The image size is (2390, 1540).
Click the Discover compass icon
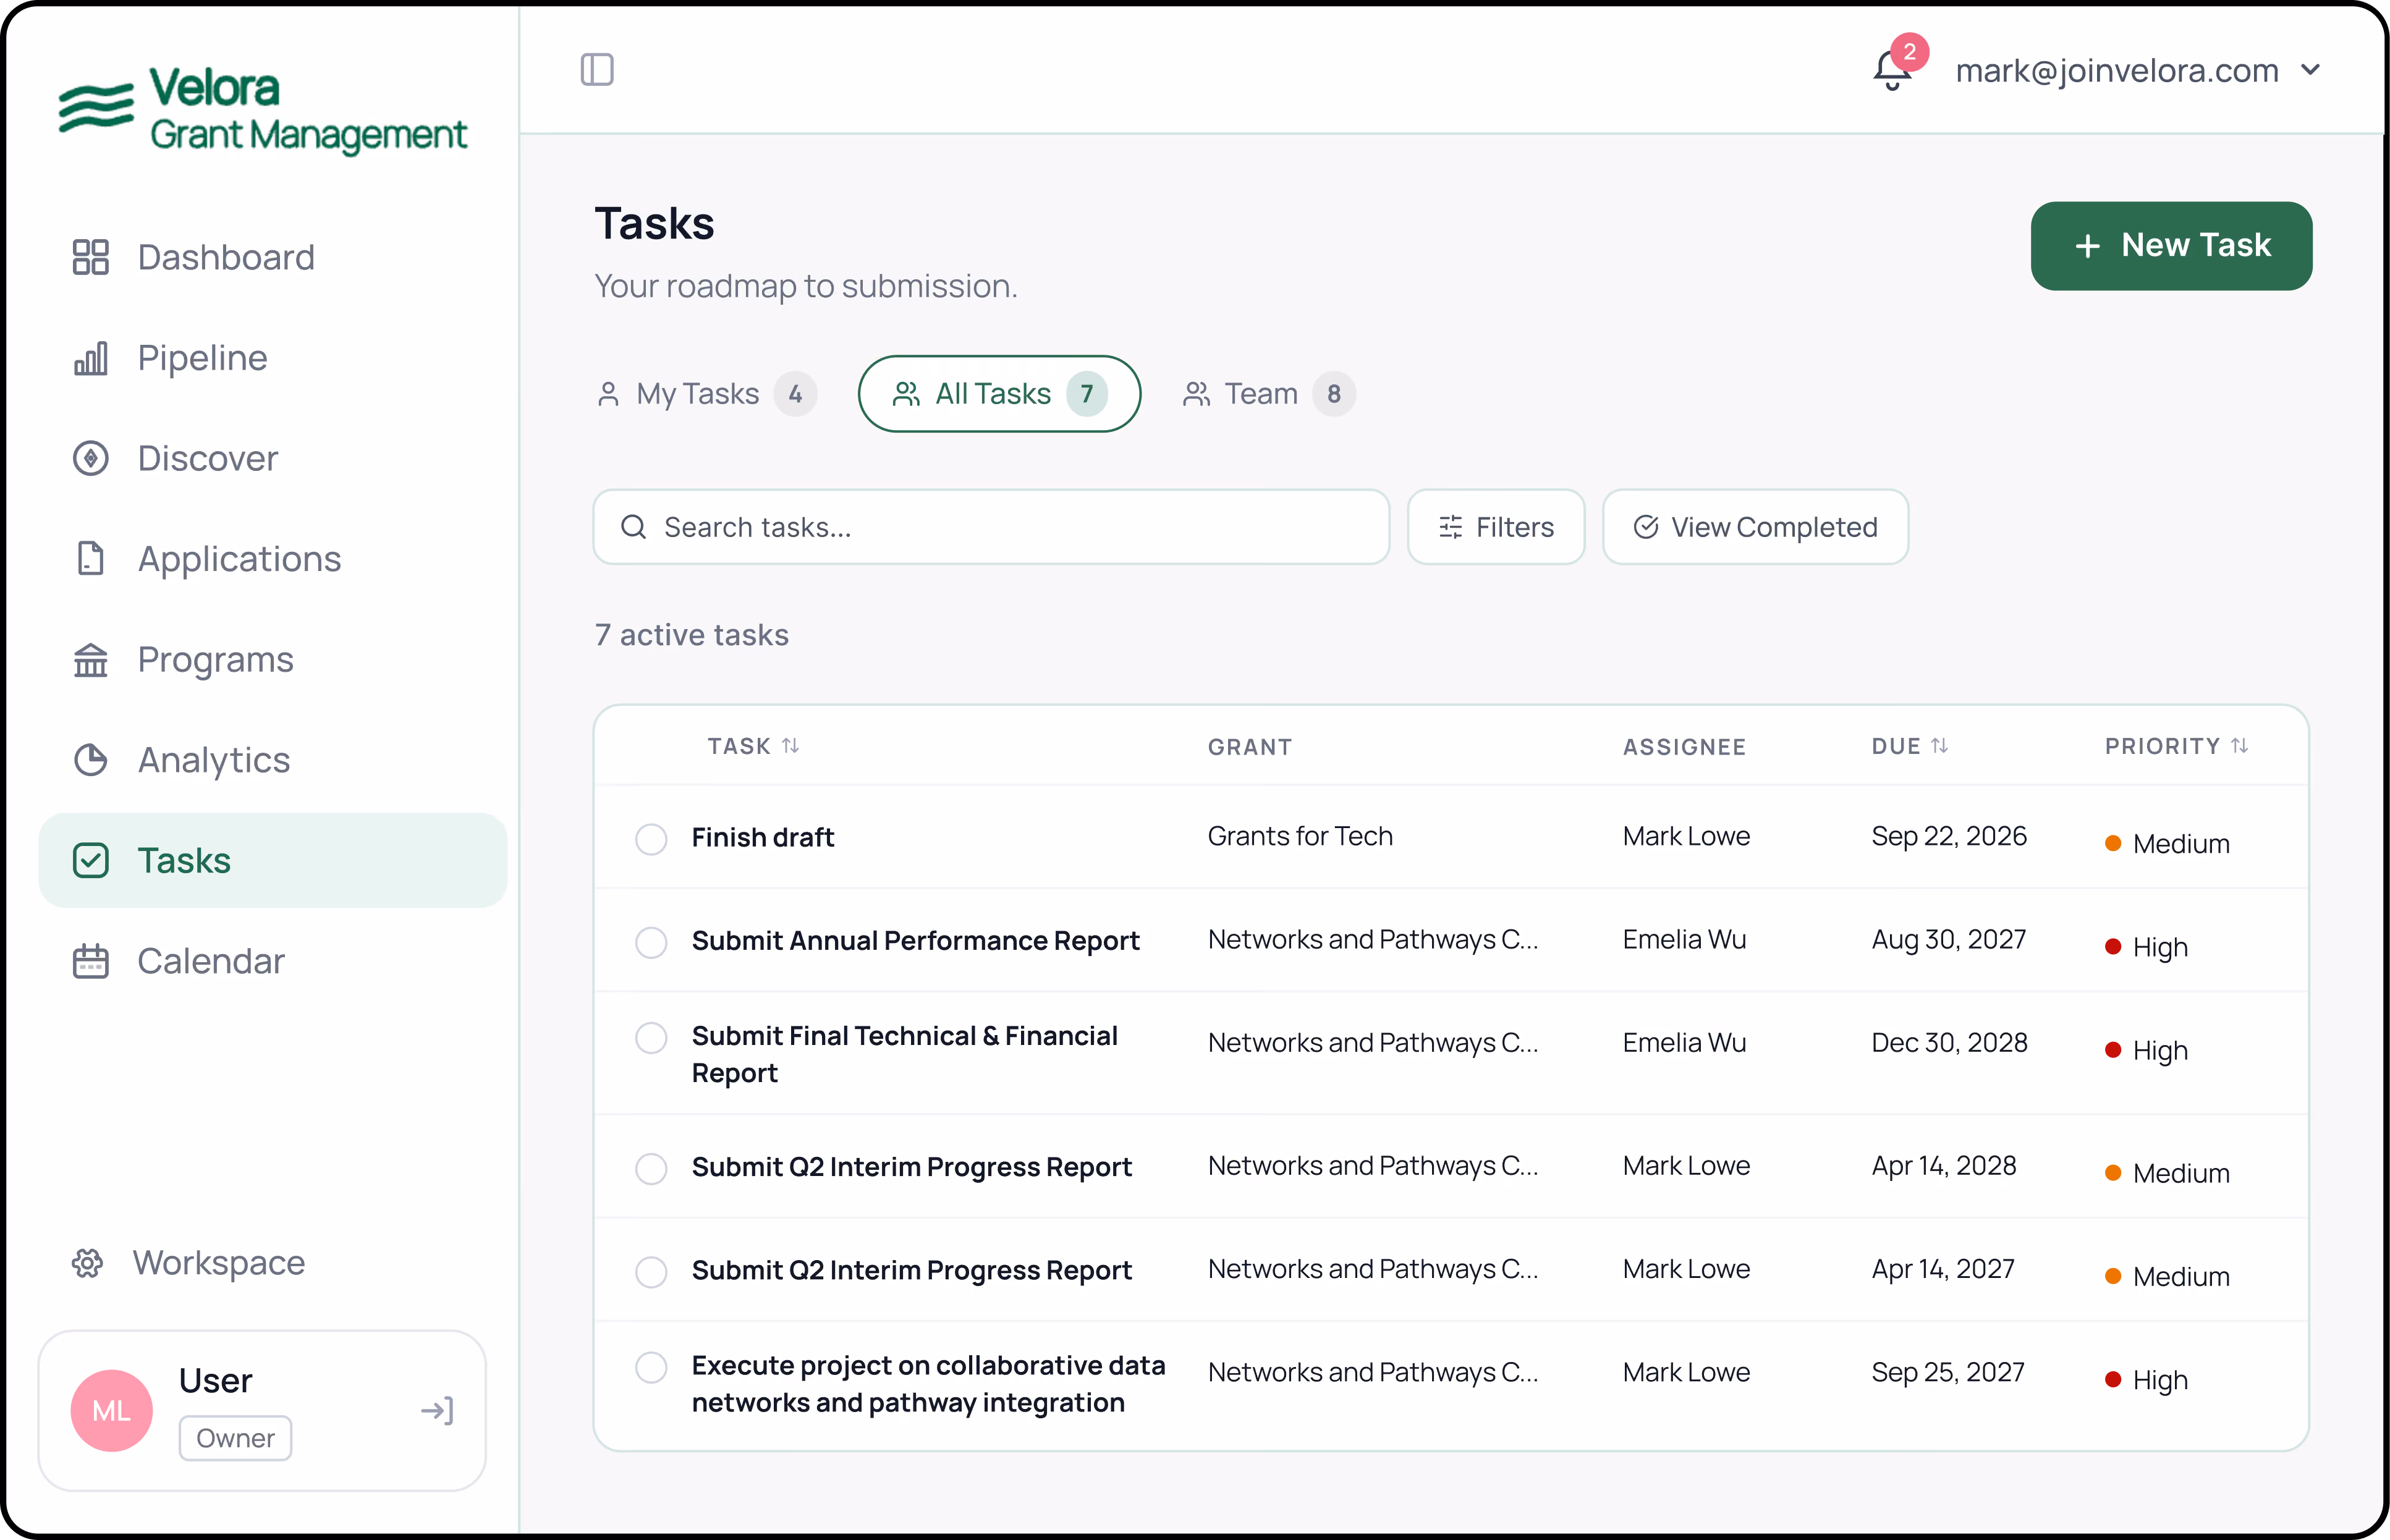tap(91, 458)
